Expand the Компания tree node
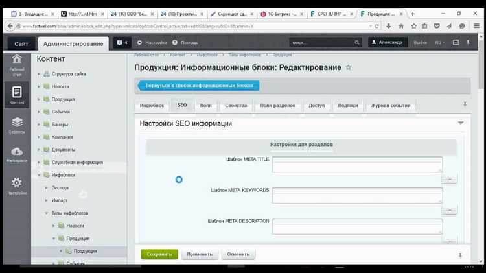This screenshot has height=273, width=486. click(39, 137)
